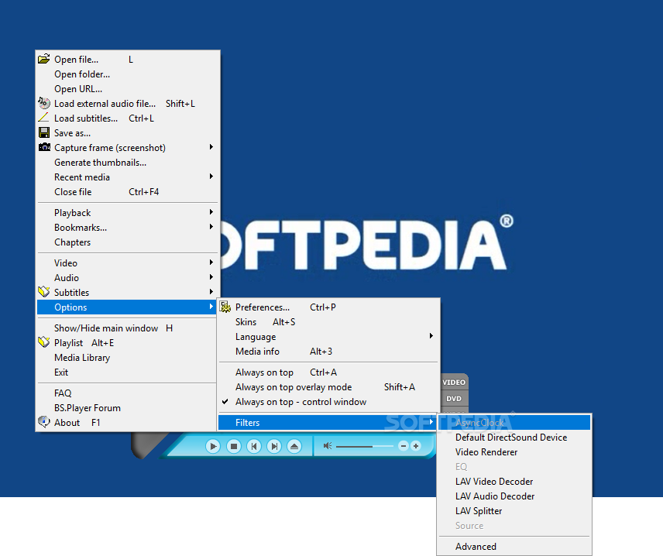Toggle Always on top - control window
663x556 pixels.
(328, 402)
